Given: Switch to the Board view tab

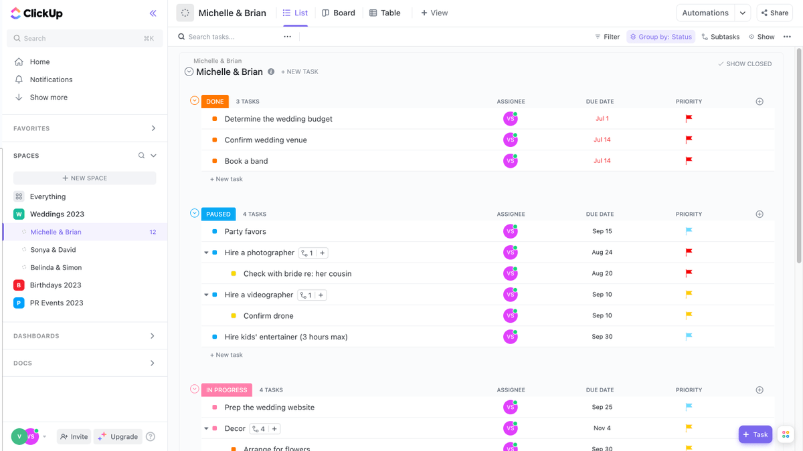Looking at the screenshot, I should 339,12.
